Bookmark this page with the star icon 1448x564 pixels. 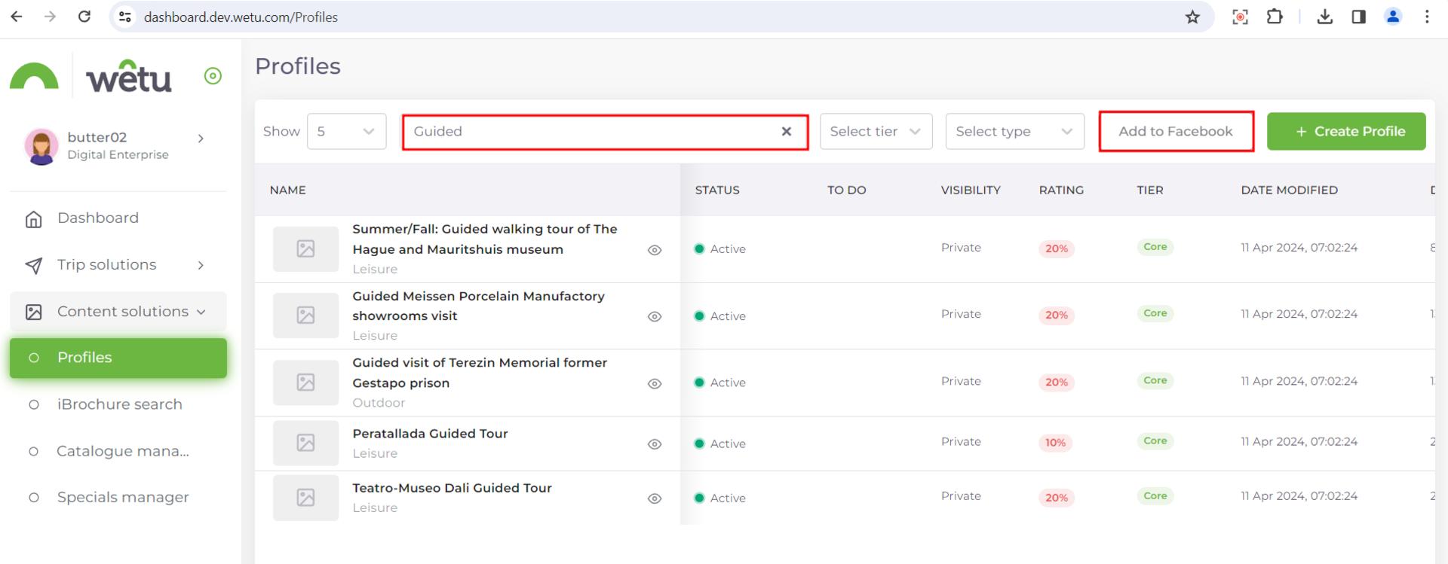click(1192, 17)
